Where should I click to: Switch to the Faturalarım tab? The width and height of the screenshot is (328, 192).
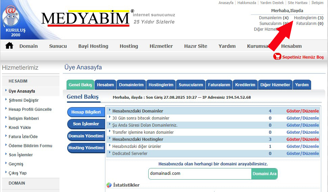coord(219,85)
